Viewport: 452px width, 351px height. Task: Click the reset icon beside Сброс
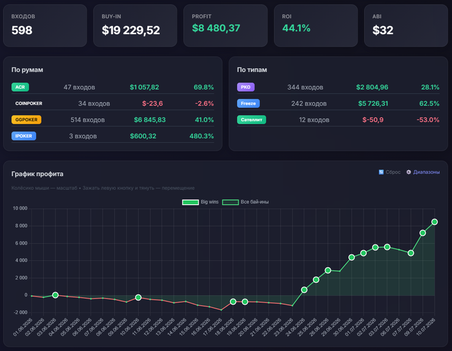point(381,172)
